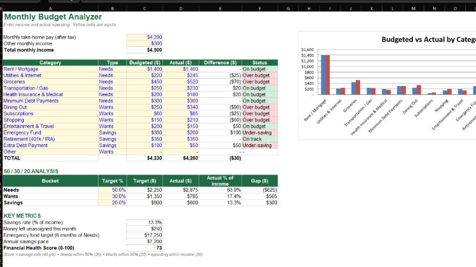This screenshot has width=476, height=267.
Task: Click the Groceries red bar in chart
Action: [x=358, y=87]
